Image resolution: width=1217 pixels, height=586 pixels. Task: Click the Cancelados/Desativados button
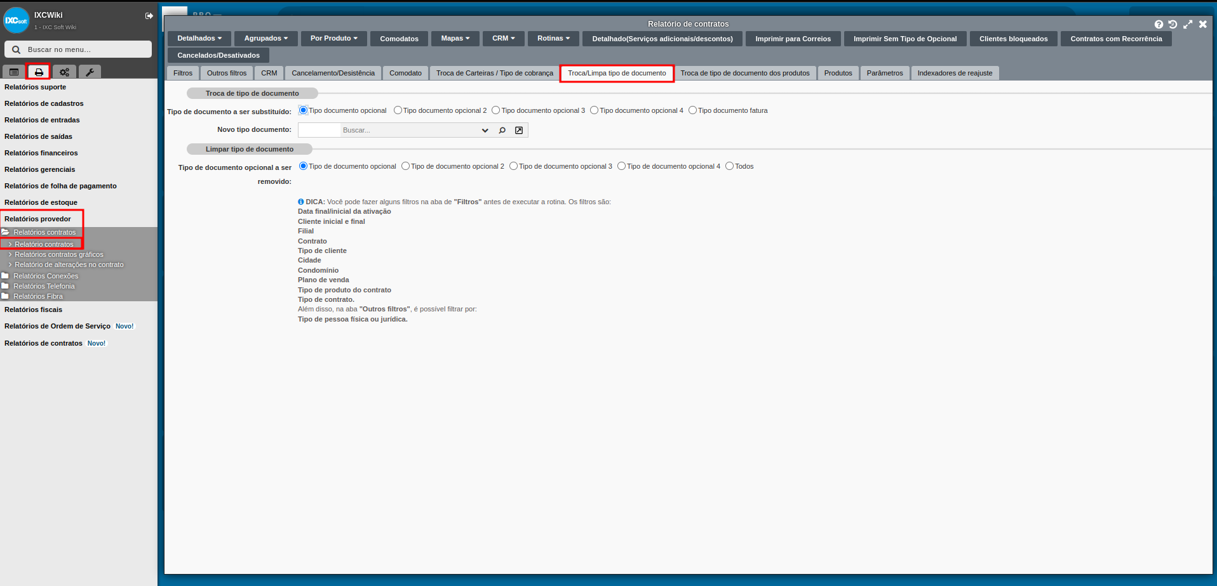click(219, 55)
